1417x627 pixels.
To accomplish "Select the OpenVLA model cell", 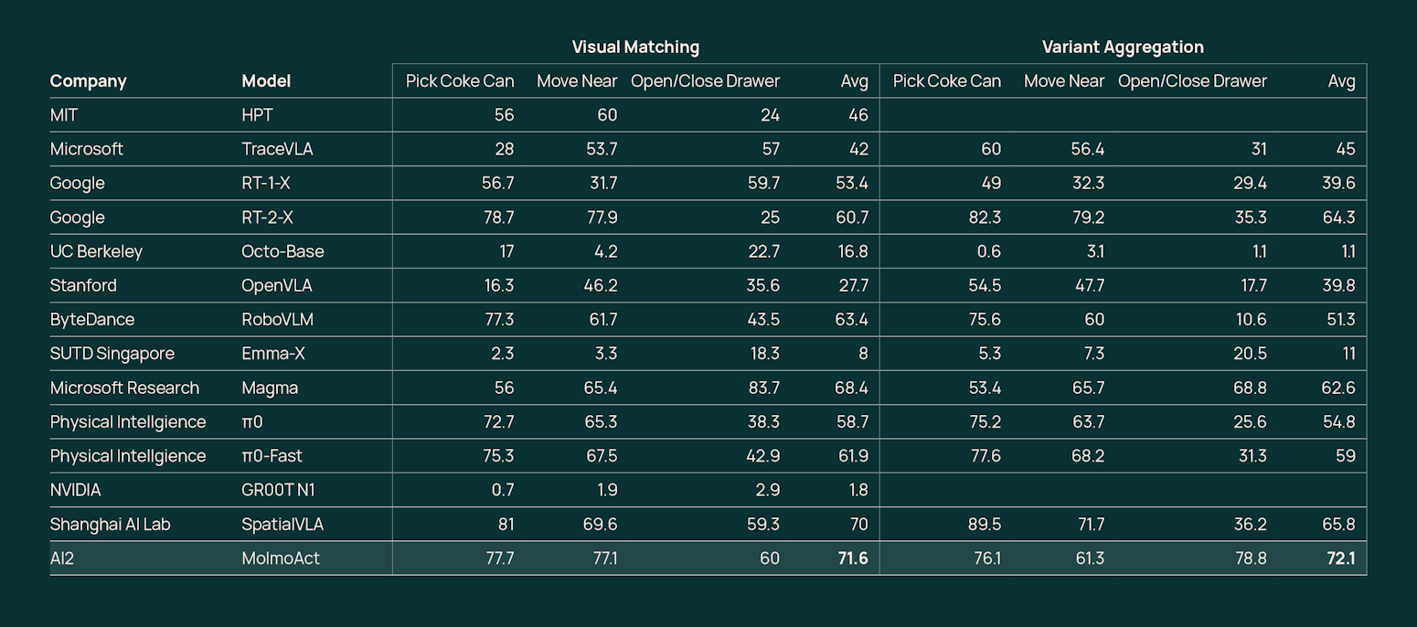I will [x=277, y=285].
